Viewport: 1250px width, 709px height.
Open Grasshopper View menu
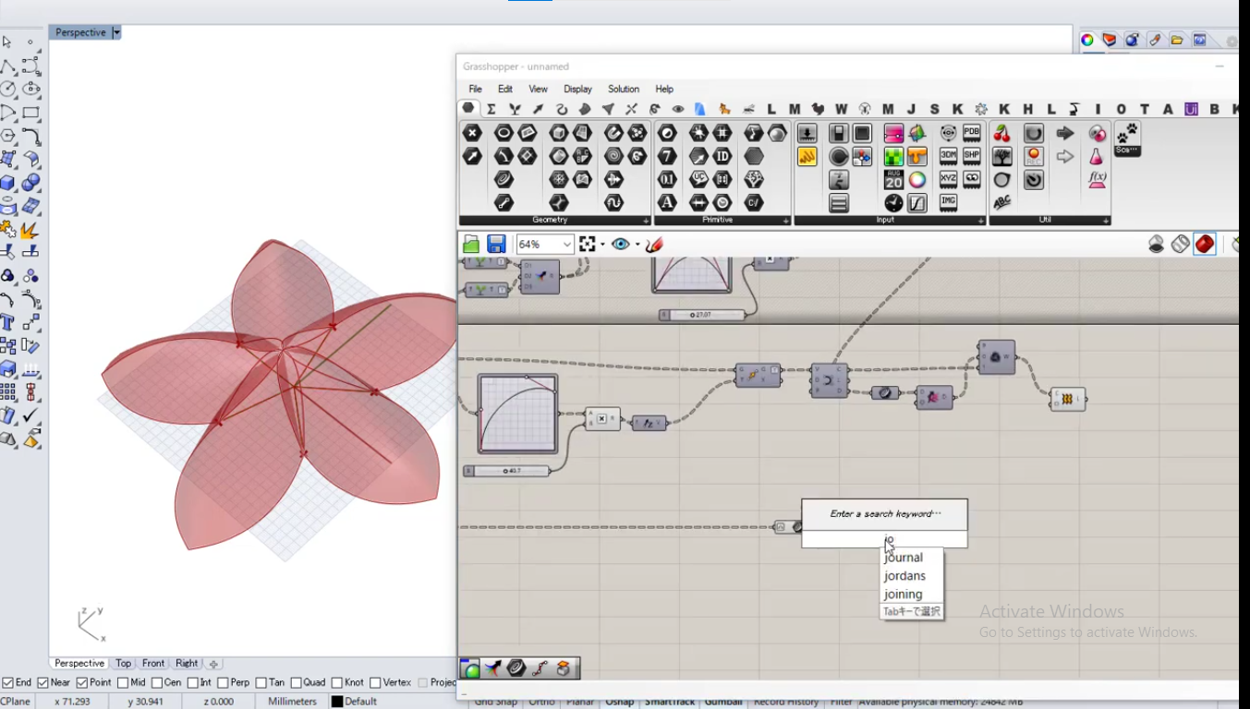coord(538,90)
